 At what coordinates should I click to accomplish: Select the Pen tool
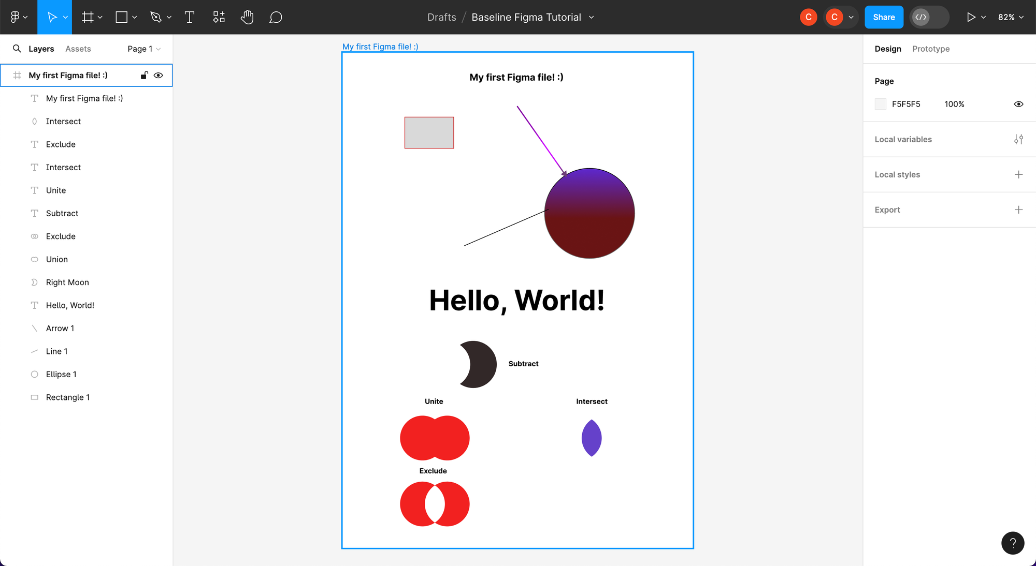(x=155, y=17)
